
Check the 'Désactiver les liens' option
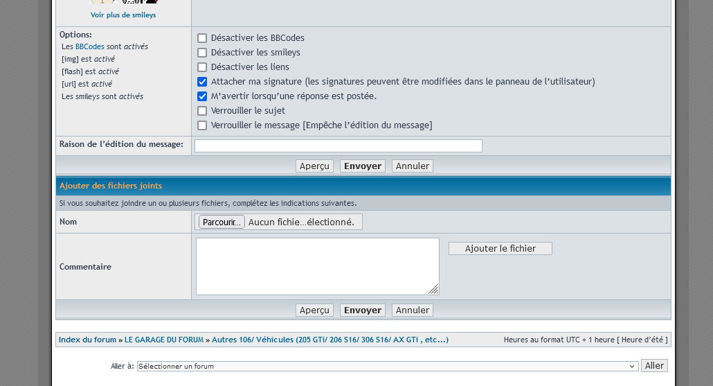click(202, 67)
